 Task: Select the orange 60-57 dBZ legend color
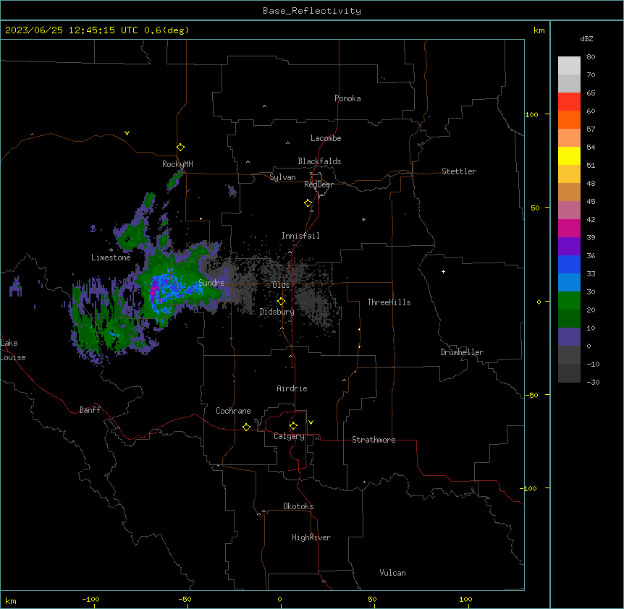click(569, 120)
